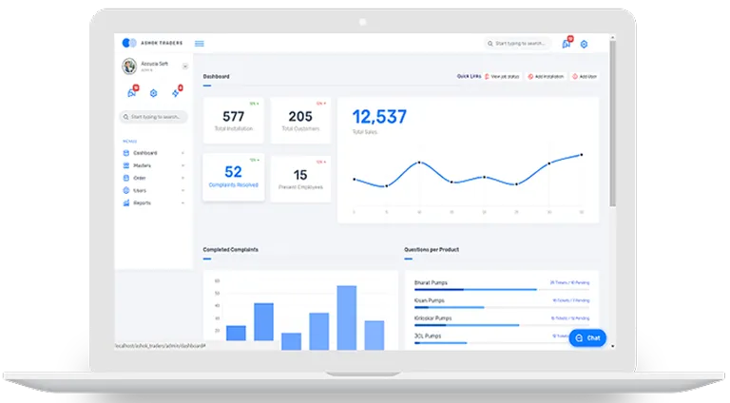Screen dimensions: 730x403
Task: Toggle the hamburger sidebar menu icon
Action: 199,44
